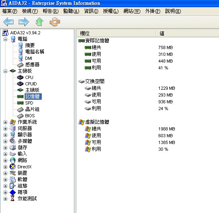The image size is (219, 213).
Task: Click the DMI icon in tree
Action: click(20, 58)
